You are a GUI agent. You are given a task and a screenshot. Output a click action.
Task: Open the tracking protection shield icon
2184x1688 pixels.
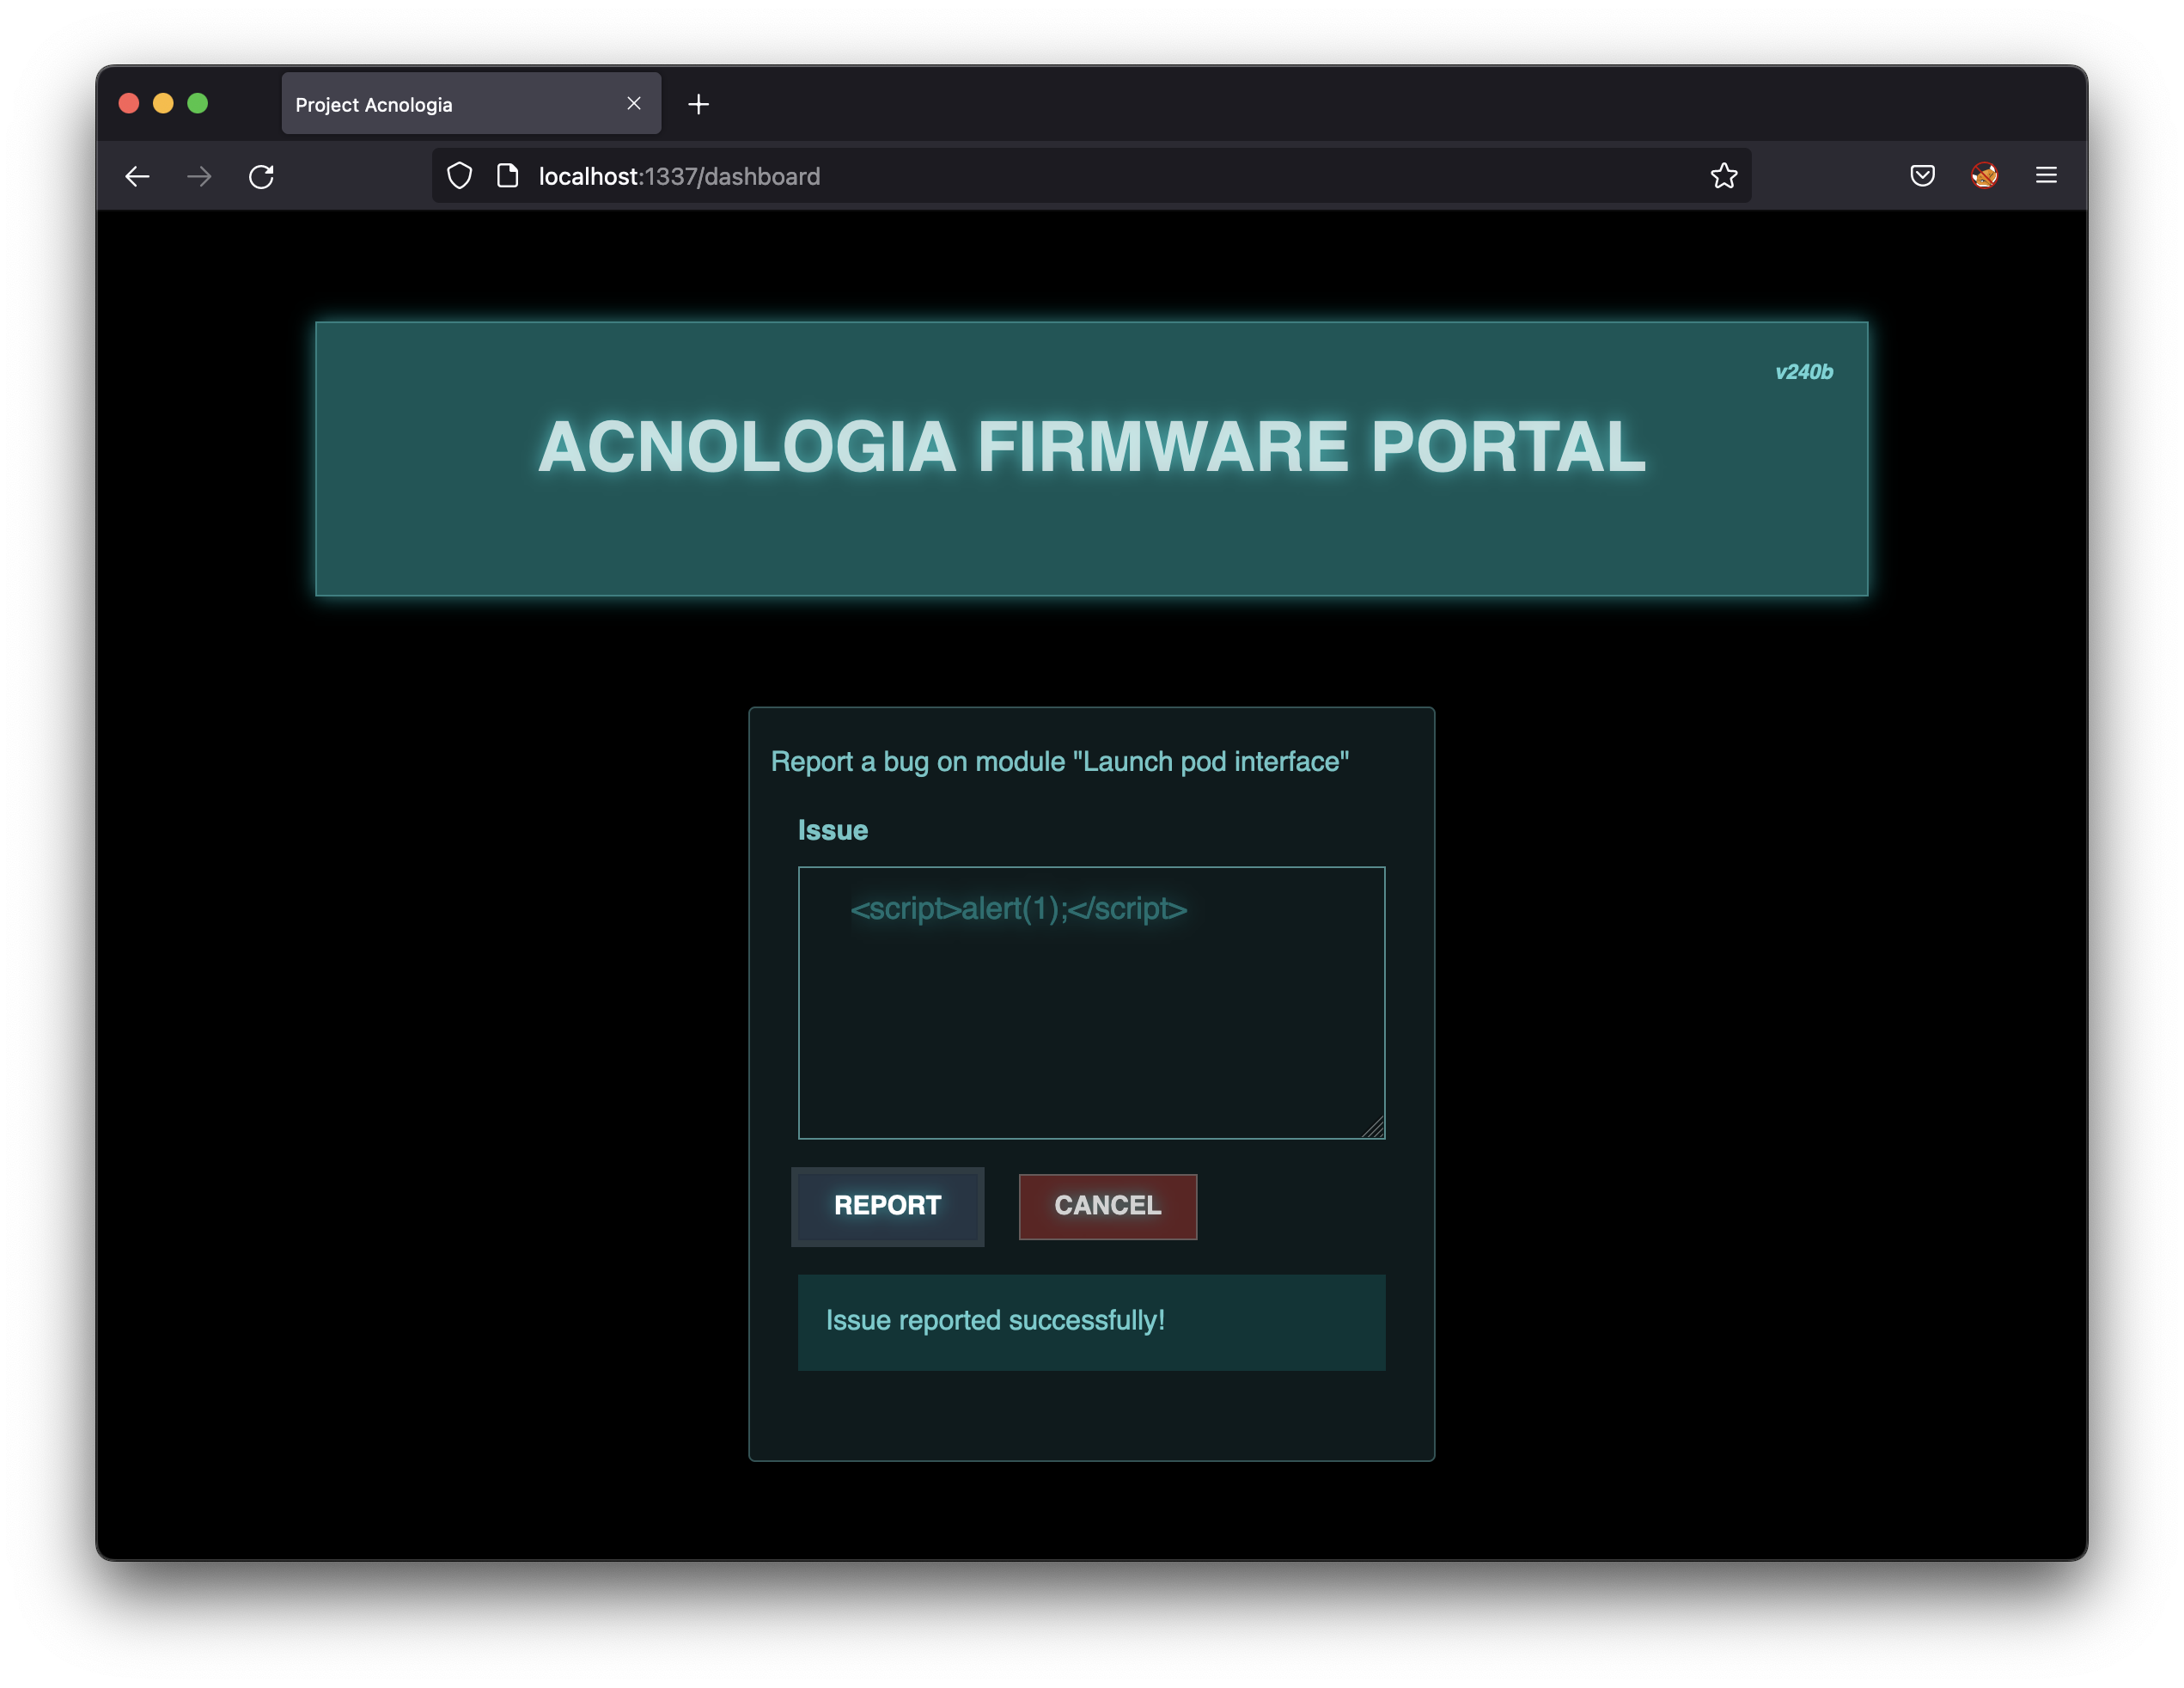(459, 176)
